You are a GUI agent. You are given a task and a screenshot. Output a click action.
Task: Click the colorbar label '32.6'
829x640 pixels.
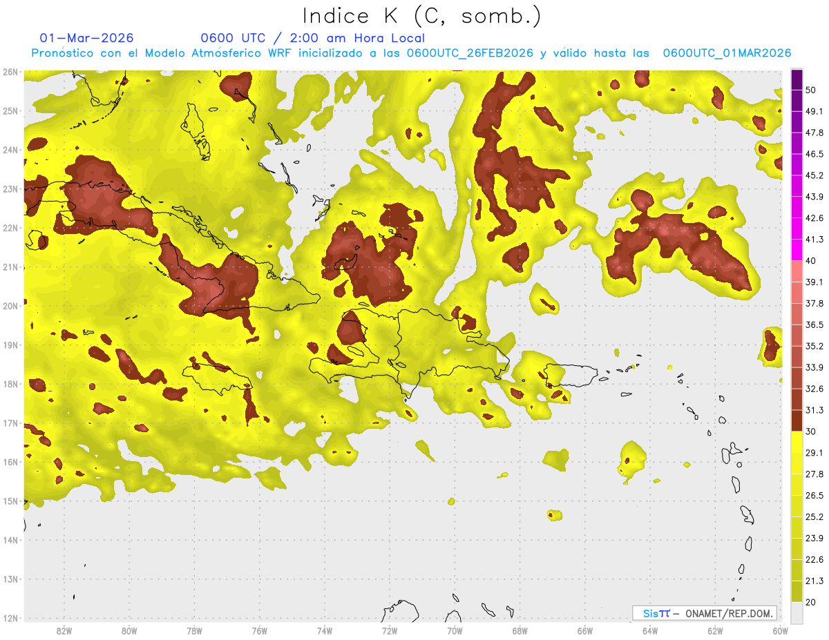(814, 389)
